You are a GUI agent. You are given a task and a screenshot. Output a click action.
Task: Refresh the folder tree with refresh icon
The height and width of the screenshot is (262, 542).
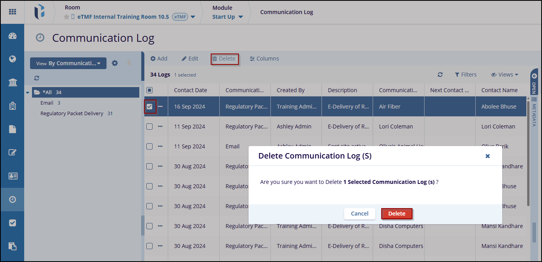point(37,78)
